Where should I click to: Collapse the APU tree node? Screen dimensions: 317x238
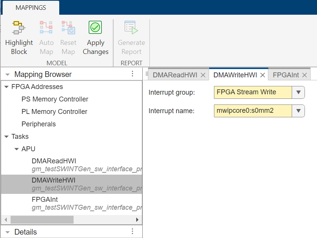[x=16, y=149]
